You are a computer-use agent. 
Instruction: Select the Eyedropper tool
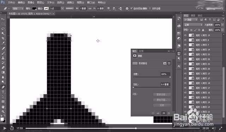point(3,43)
